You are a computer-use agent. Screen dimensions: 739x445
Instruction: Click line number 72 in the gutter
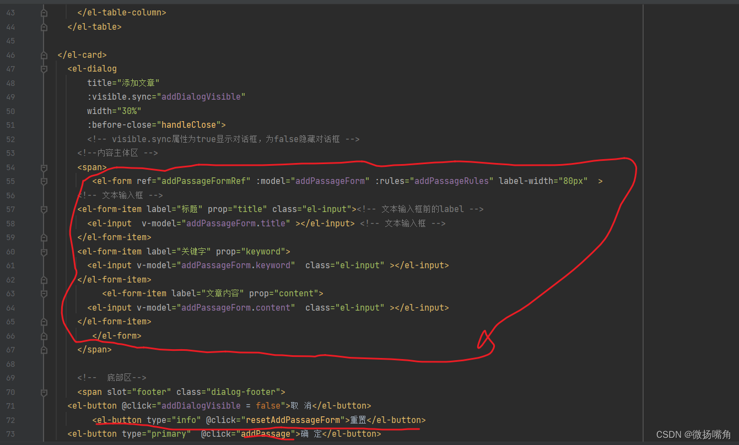[10, 420]
